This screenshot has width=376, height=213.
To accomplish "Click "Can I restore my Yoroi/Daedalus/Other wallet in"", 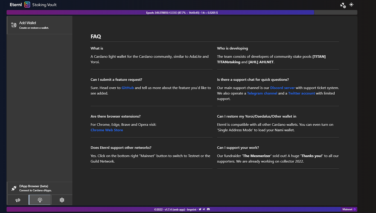I will pos(256,116).
